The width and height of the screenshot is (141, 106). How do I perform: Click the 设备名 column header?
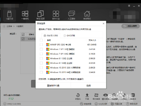pyautogui.click(x=32, y=34)
